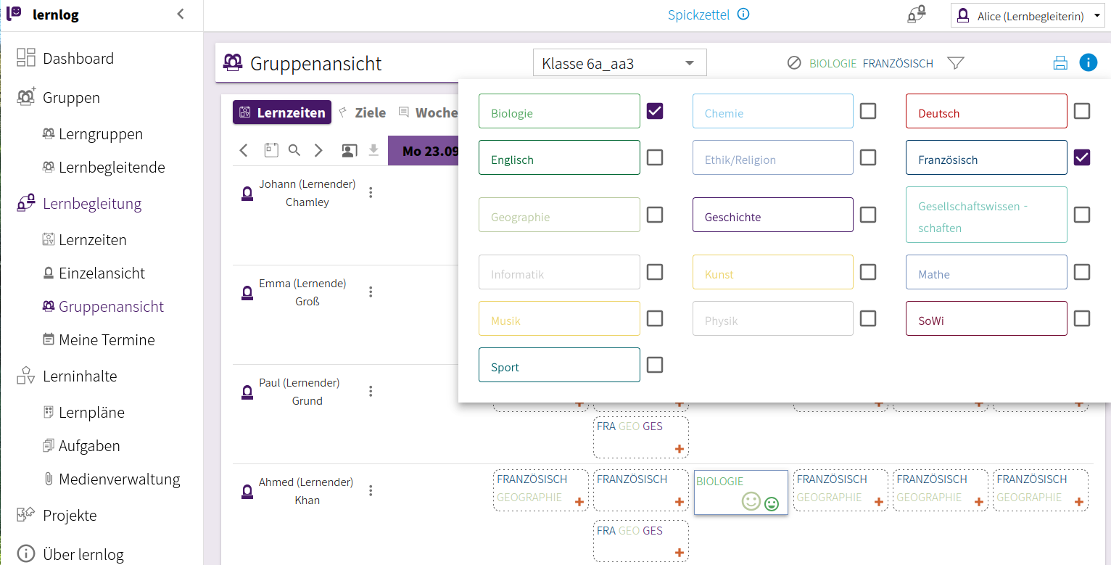Open options menu for Emma Groß

pyautogui.click(x=371, y=292)
